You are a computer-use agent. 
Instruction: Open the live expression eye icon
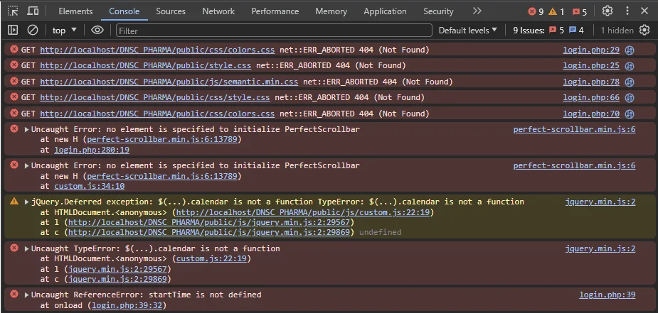pyautogui.click(x=97, y=30)
